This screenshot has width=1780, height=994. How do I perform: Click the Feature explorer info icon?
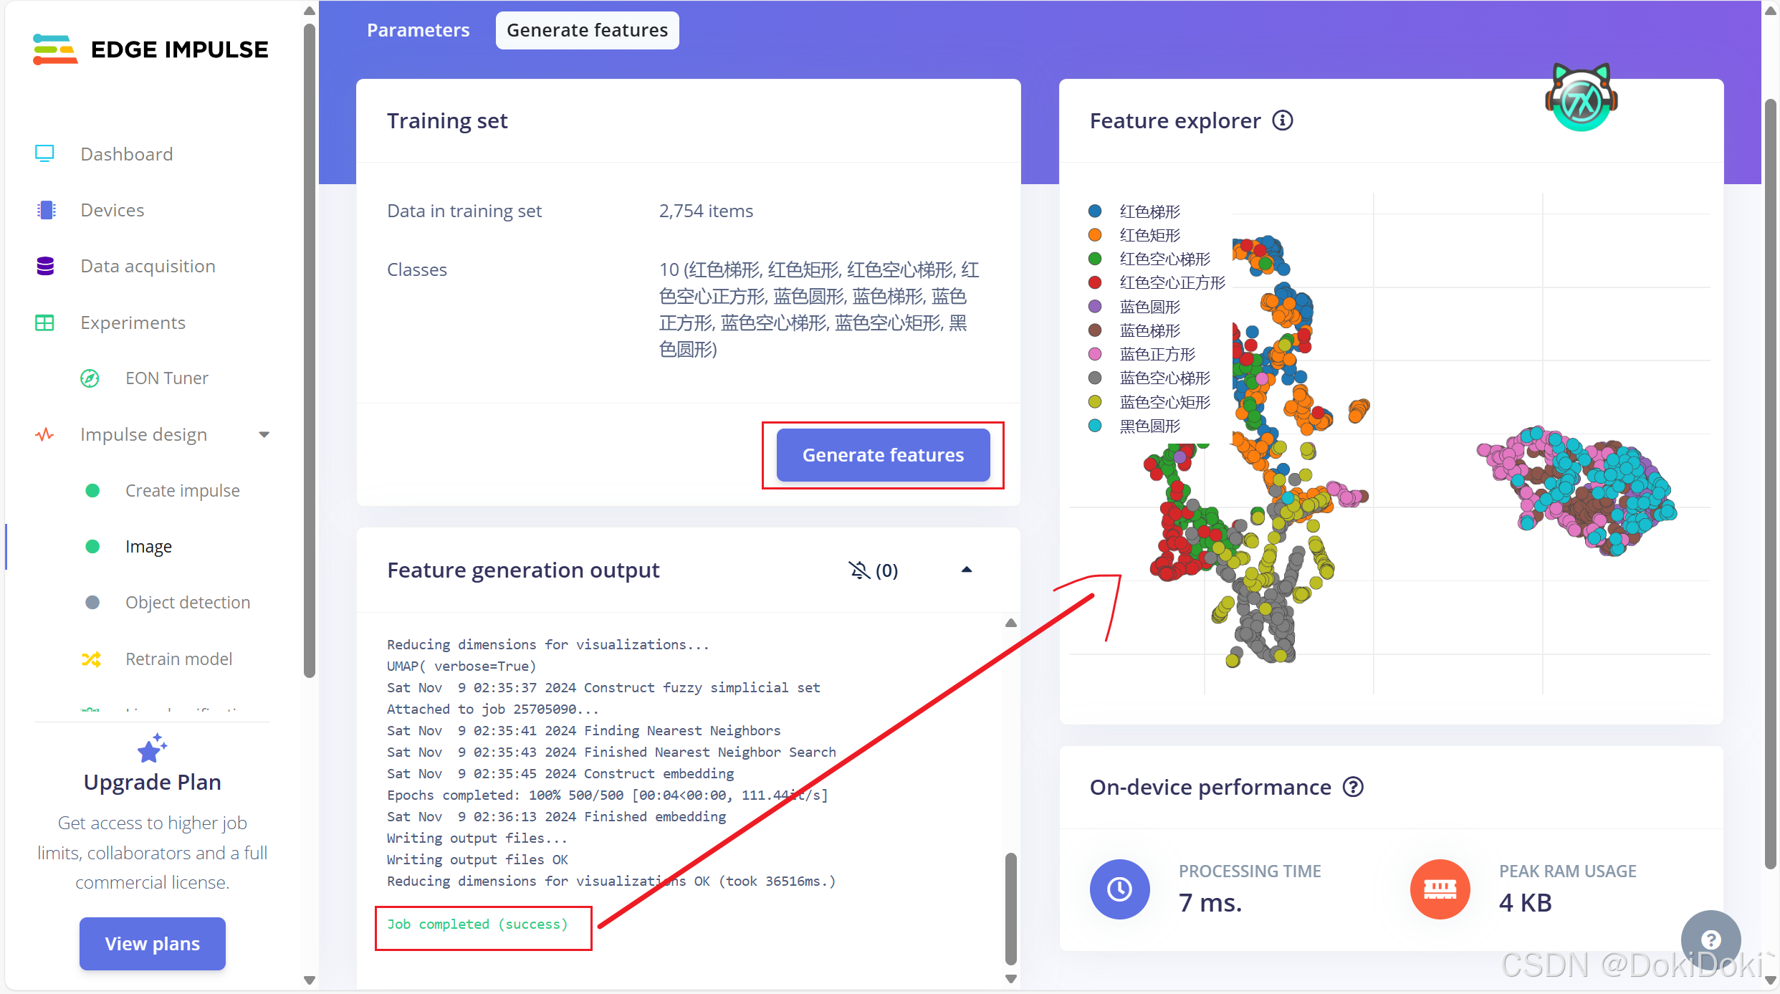pos(1282,120)
